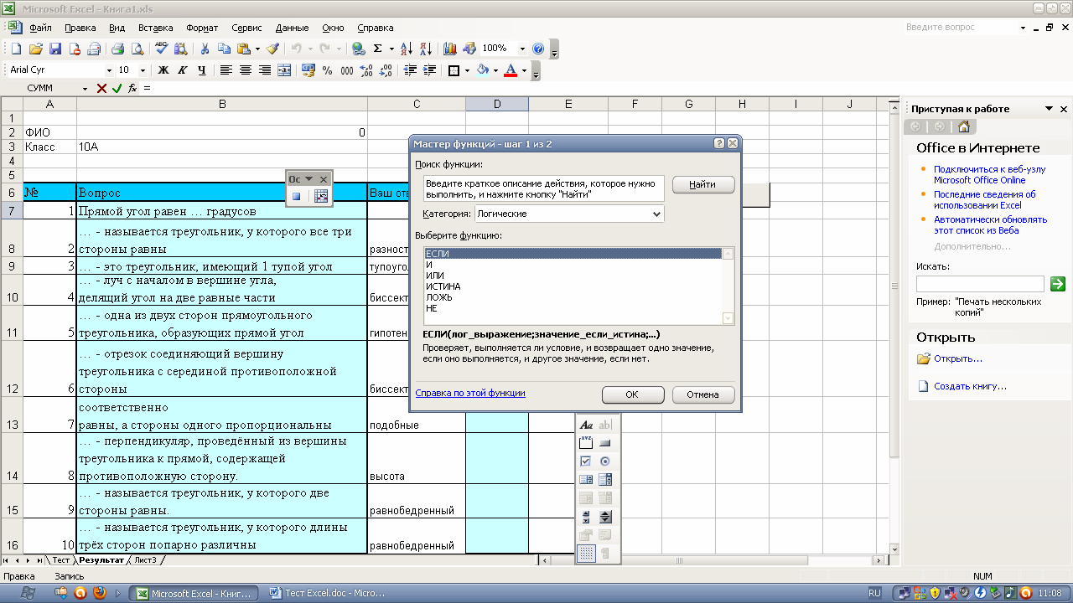Open link Справка по этой функции
The image size is (1073, 603).
(x=470, y=393)
